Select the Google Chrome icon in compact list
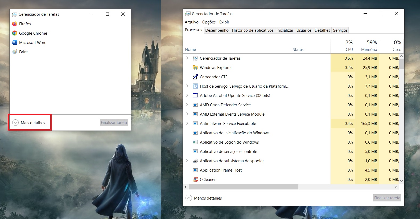This screenshot has width=420, height=219. 15,33
